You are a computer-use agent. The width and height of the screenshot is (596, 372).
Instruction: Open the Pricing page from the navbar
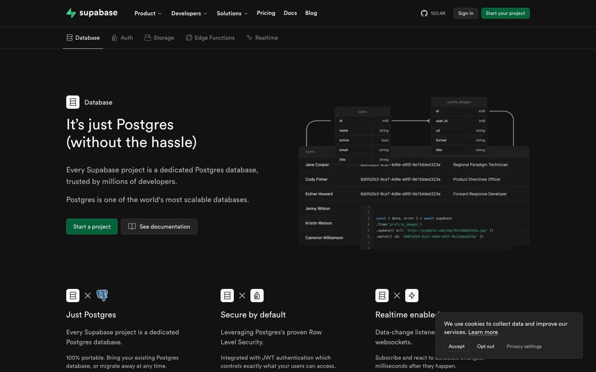266,13
